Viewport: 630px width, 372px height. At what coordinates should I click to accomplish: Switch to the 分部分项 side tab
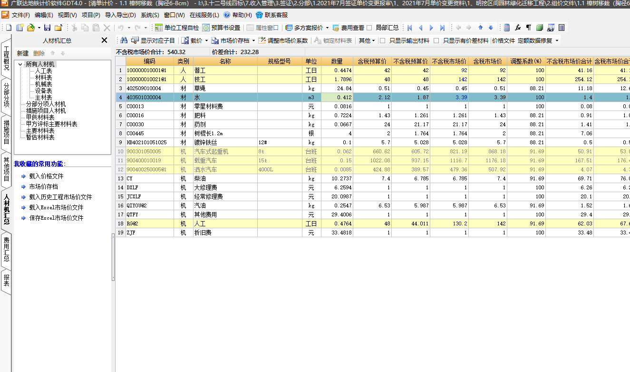click(x=6, y=95)
